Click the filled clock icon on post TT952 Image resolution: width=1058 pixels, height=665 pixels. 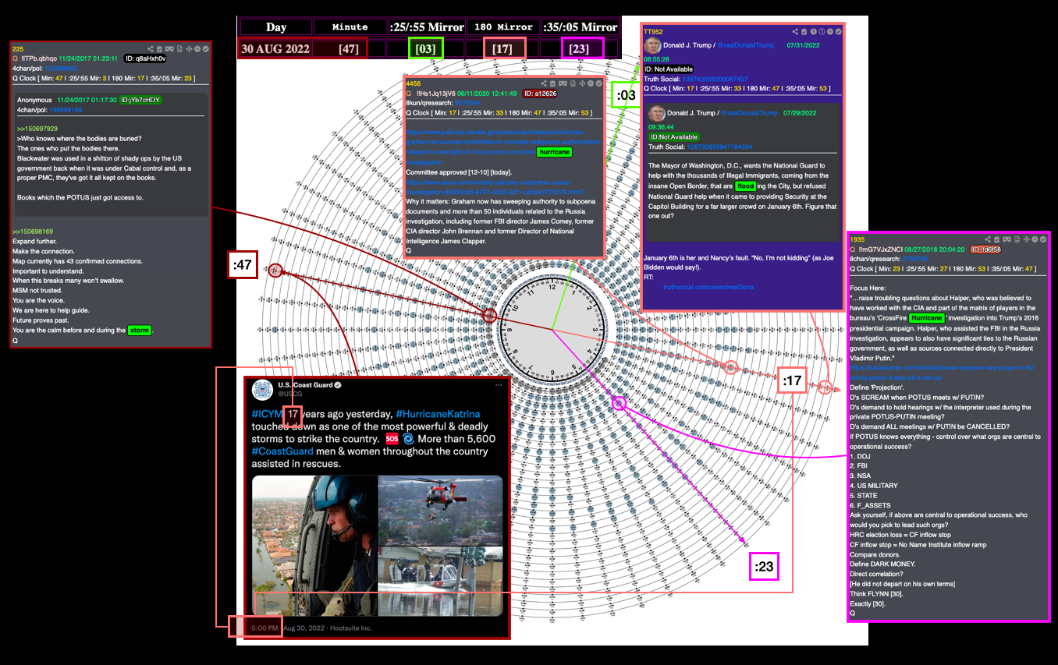[x=814, y=31]
